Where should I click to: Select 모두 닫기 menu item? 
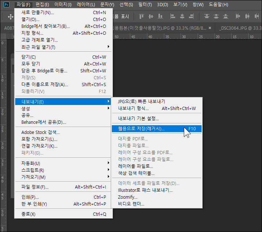(64, 64)
